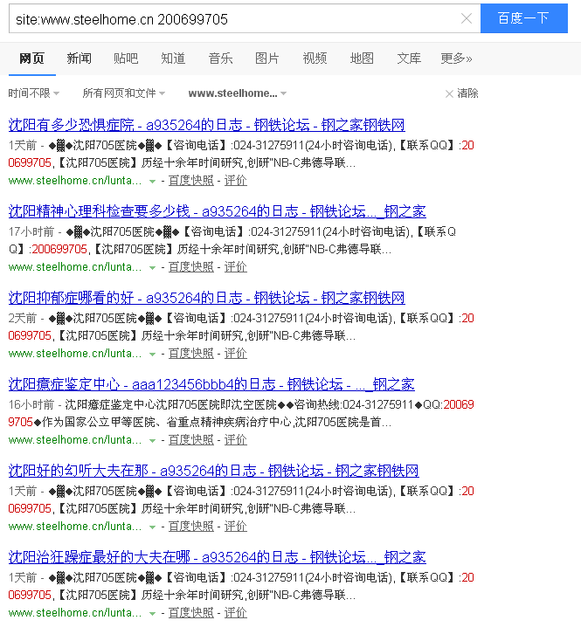The width and height of the screenshot is (581, 627).
Task: Click the '16小时前' timestamp text
Action: click(31, 404)
